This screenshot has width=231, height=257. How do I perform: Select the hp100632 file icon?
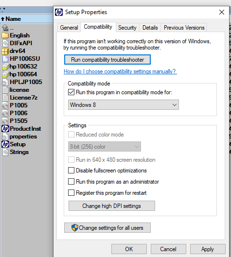coord(5,67)
